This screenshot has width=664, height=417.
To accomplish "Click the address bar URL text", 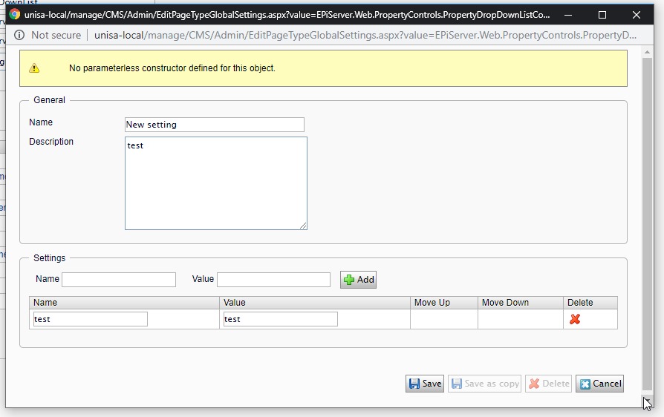I will tap(365, 35).
